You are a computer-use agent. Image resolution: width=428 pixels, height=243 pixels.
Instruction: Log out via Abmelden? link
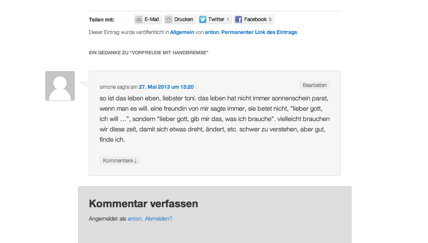[x=158, y=219]
